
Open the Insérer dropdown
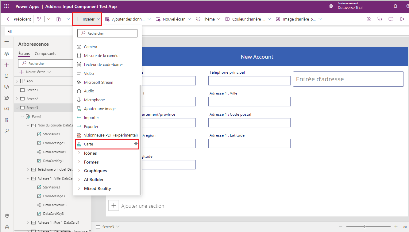click(x=87, y=19)
